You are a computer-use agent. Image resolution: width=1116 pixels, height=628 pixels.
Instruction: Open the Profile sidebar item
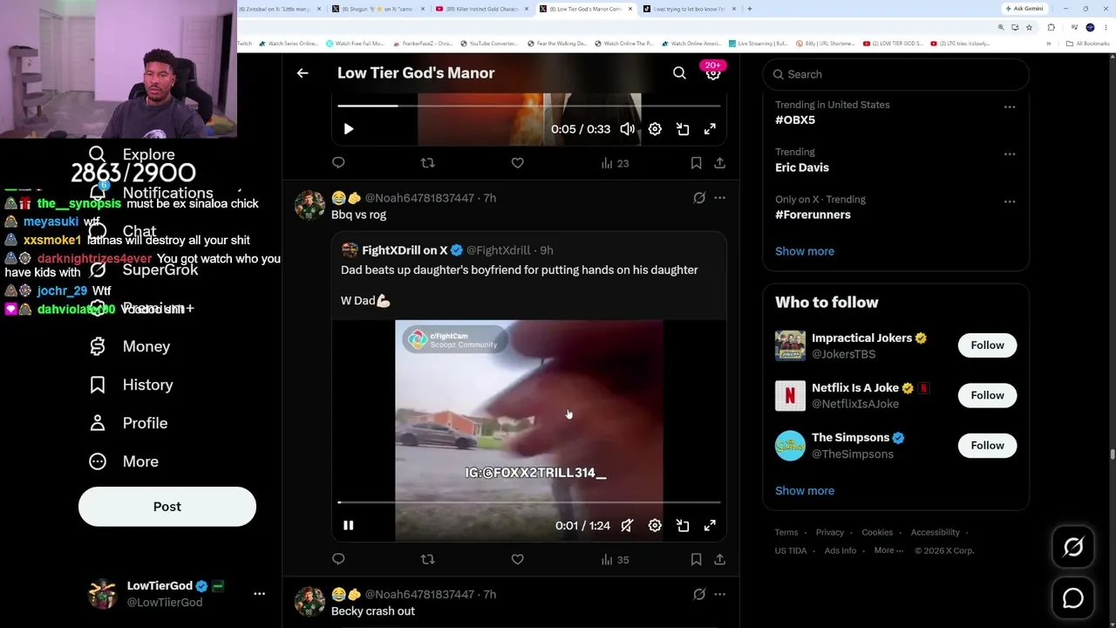click(x=129, y=423)
